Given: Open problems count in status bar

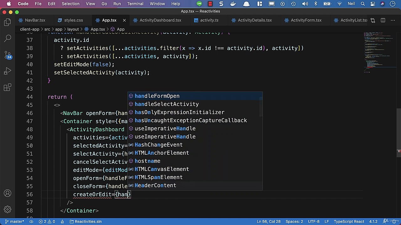Looking at the screenshot, I should point(47,222).
